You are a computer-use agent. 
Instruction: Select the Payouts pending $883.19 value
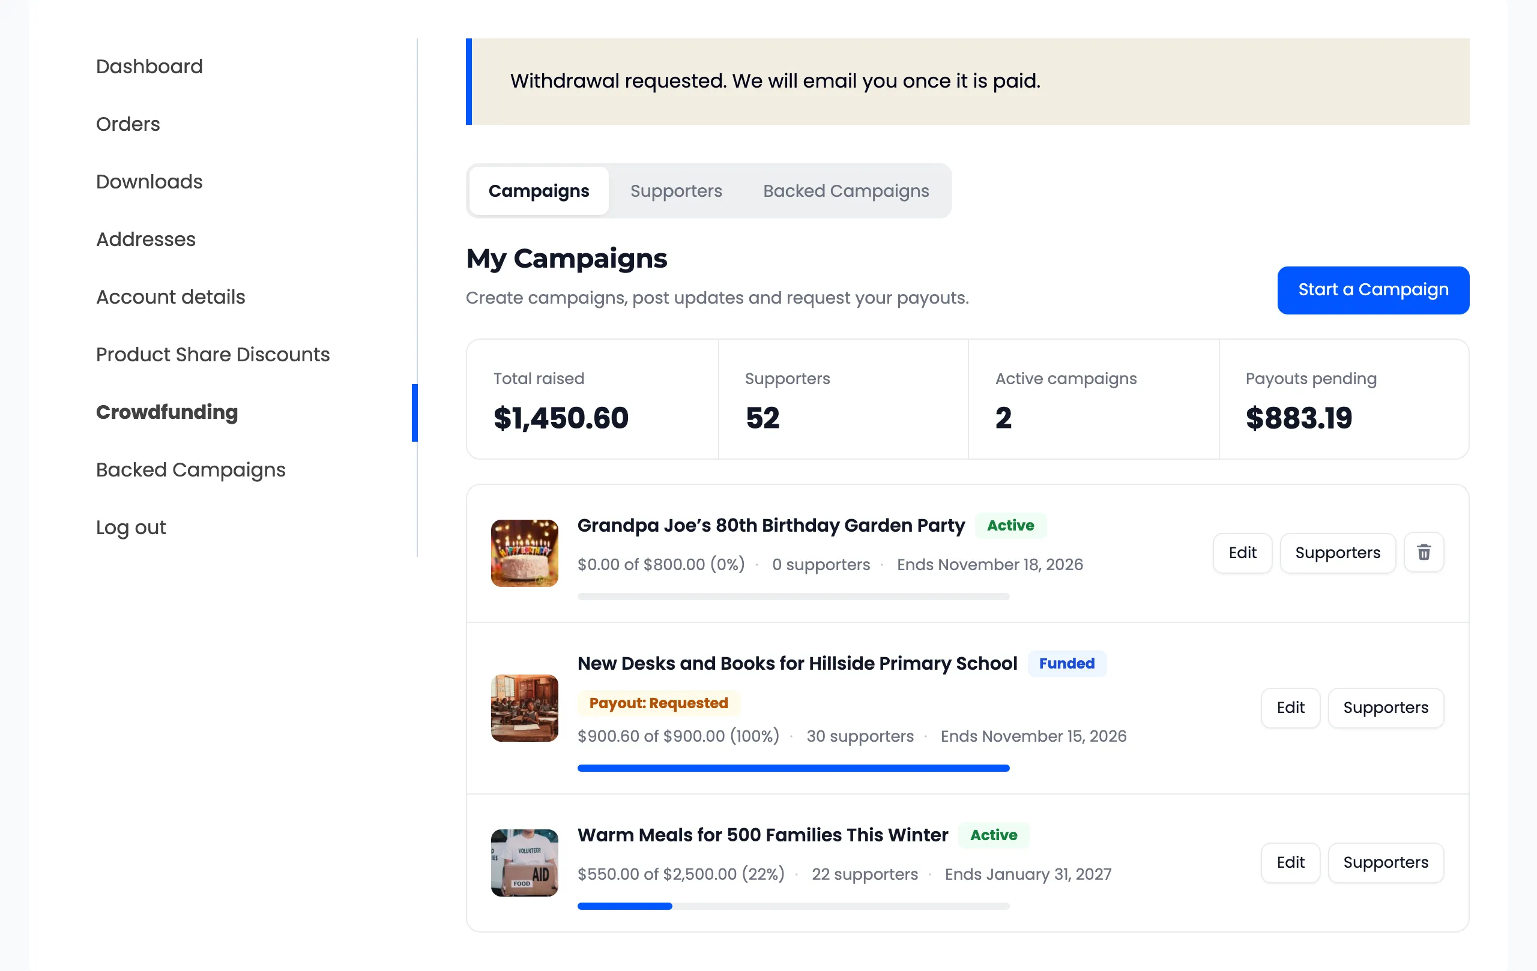(x=1298, y=418)
